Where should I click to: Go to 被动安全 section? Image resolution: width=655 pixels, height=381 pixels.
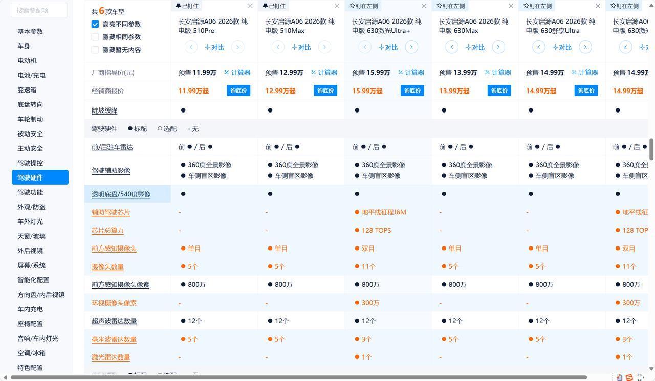tap(30, 134)
